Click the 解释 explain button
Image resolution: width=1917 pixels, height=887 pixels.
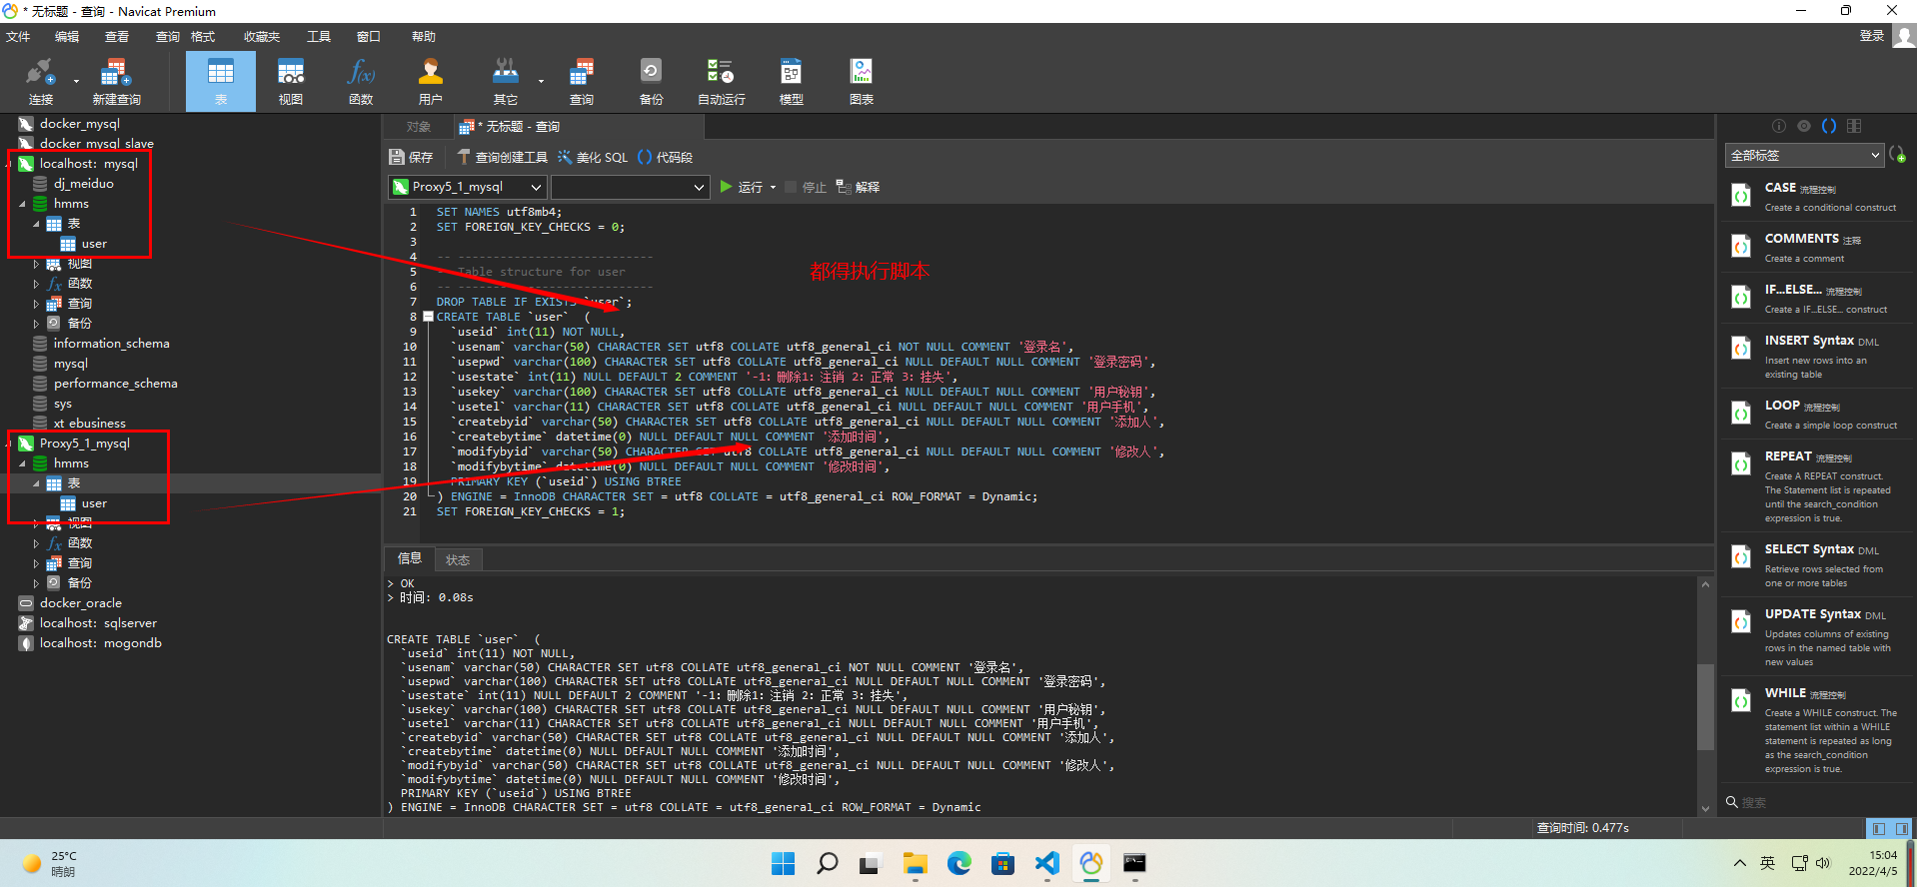point(858,187)
